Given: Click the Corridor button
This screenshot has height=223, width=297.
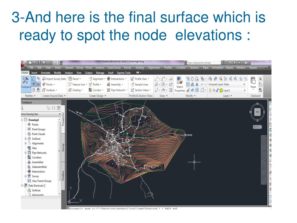Looking at the screenshot, I should [96, 90].
